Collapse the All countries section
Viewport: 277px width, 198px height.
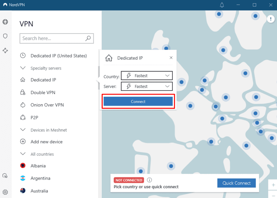click(23, 154)
